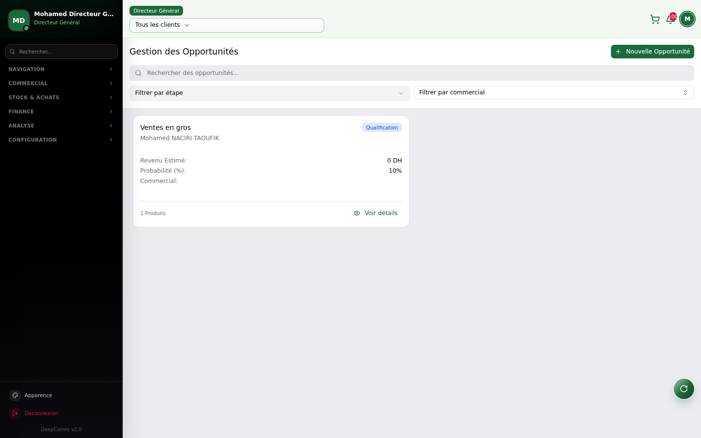The width and height of the screenshot is (701, 438).
Task: Click the 1 Produits label
Action: coord(153,213)
